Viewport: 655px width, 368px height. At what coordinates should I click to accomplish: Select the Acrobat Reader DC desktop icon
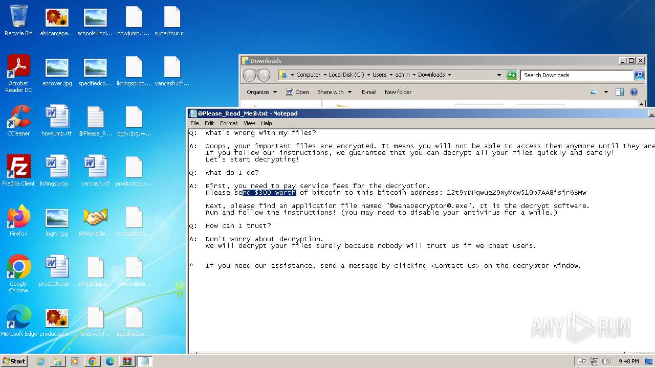[18, 74]
